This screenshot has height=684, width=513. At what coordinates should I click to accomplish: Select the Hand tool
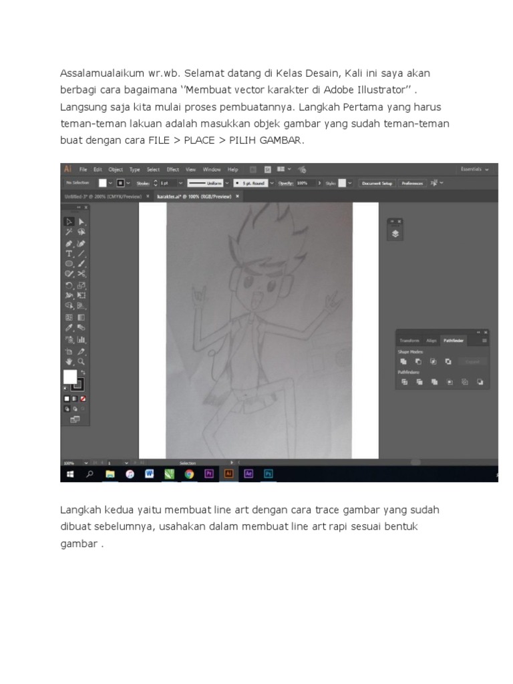(x=69, y=361)
